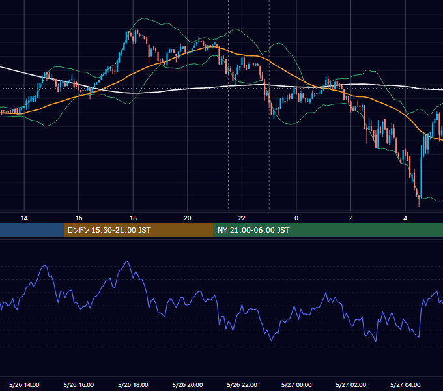Click the '0' hour label on price axis
The width and height of the screenshot is (443, 391).
[296, 218]
